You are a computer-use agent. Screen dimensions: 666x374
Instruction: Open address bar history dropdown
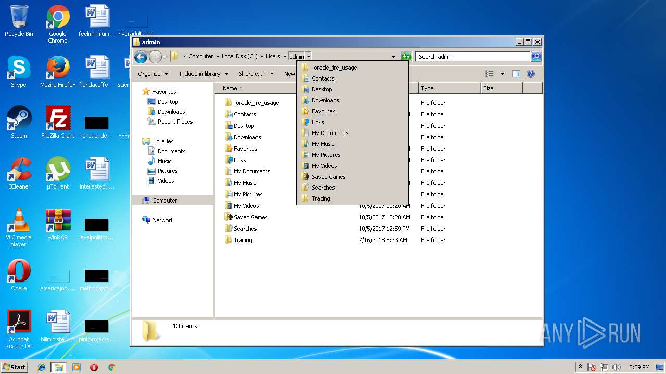click(393, 56)
